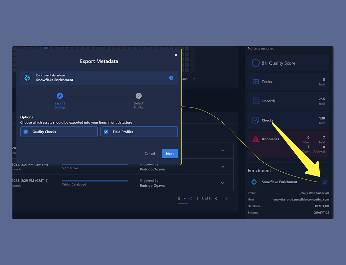Click the QUALYTICS schema value
The height and width of the screenshot is (265, 346).
(321, 213)
